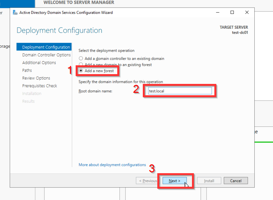Image resolution: width=273 pixels, height=200 pixels.
Task: Open the Paths step
Action: click(x=27, y=70)
